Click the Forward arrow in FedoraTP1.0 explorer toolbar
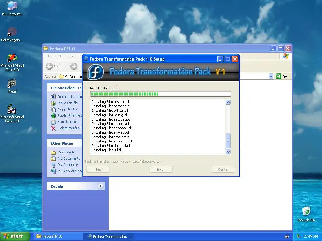Screen dimensions: 322x241 coord(74,66)
